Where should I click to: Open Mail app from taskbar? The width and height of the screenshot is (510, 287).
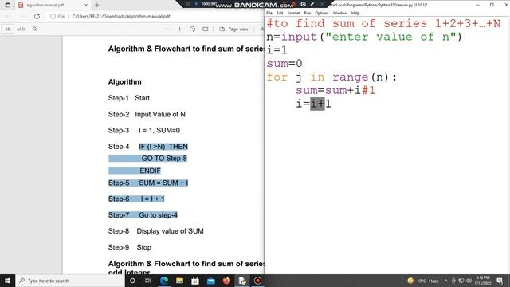[x=210, y=281]
